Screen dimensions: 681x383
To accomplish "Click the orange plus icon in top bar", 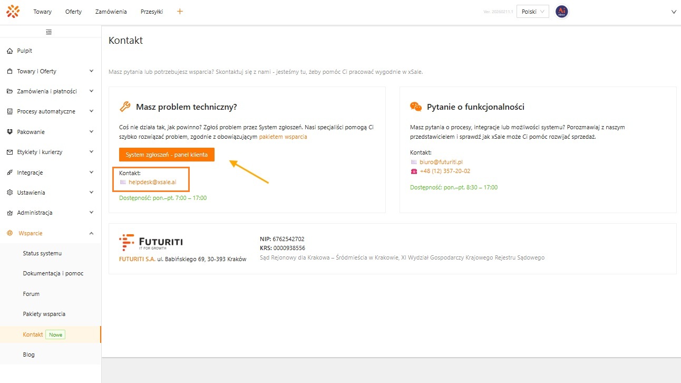I will (180, 11).
